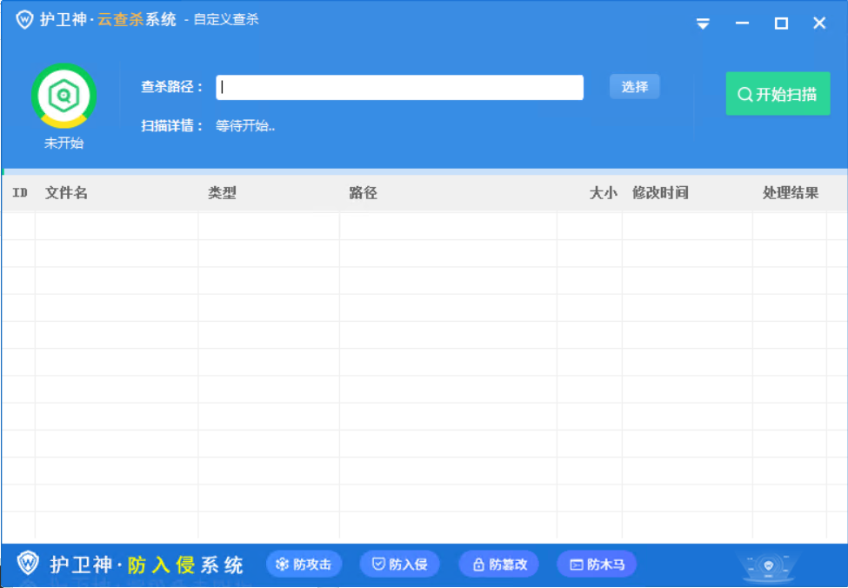Screen dimensions: 848x588
Task: Click the 防篡改 (anti-tamper) lock icon
Action: pos(479,564)
